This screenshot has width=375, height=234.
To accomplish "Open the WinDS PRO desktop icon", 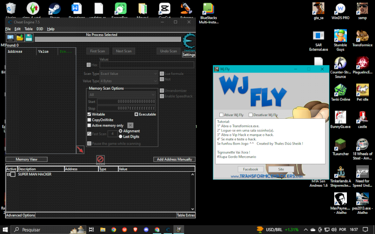I will pos(340,11).
